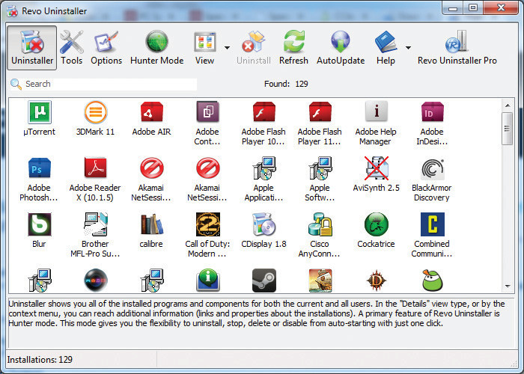This screenshot has height=374, width=524.
Task: Click the View toolbar button
Action: pyautogui.click(x=204, y=47)
